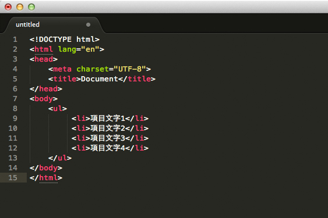Click the closing body tag

point(46,168)
